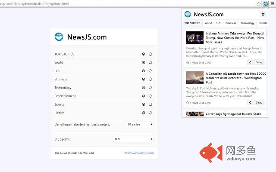Click the Carter story thumbnail image

(195, 114)
